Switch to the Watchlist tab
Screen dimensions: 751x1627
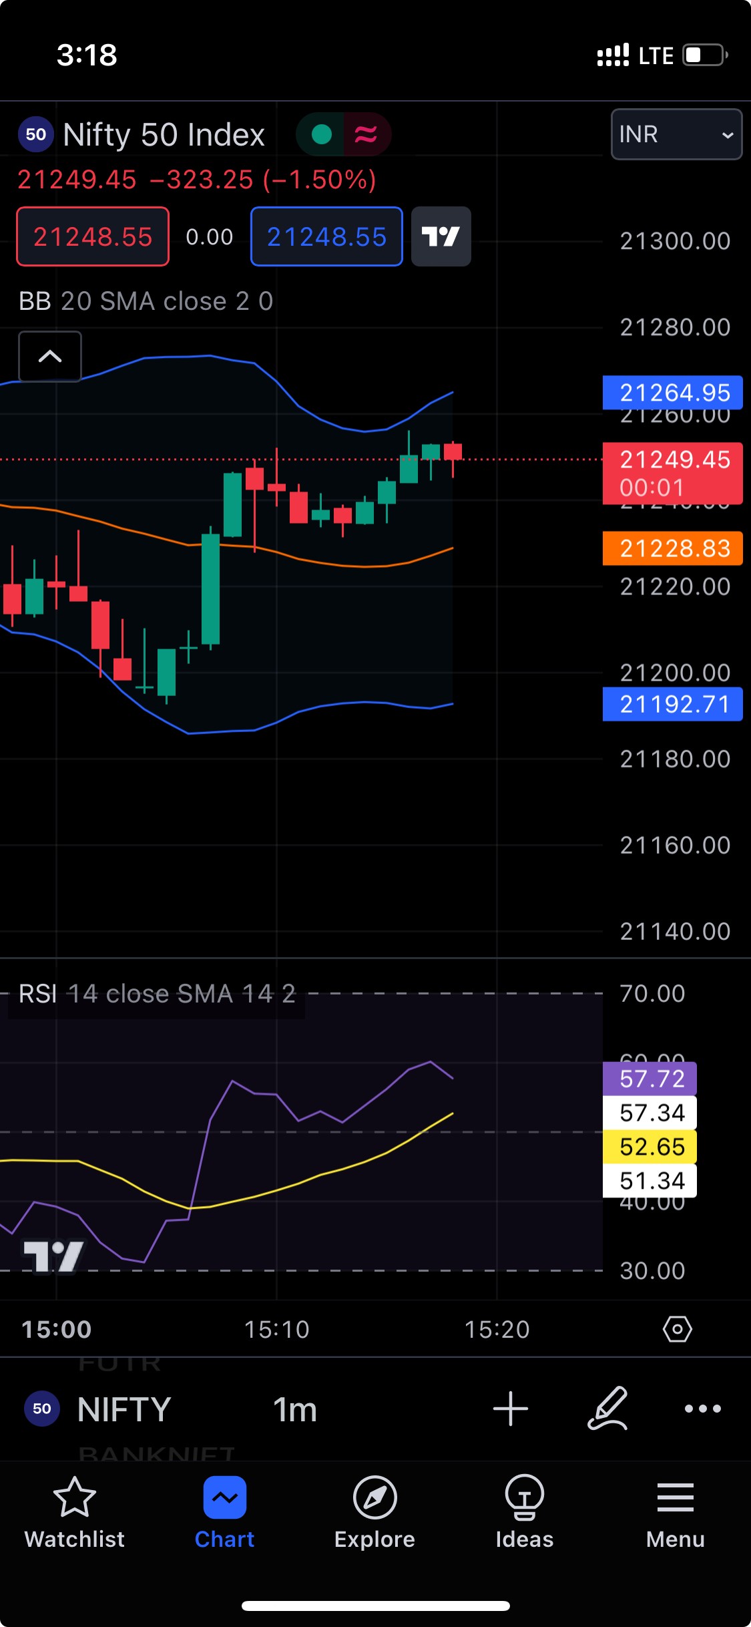(x=75, y=1512)
